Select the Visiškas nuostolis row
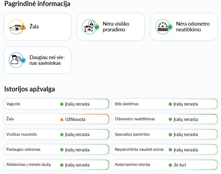The image size is (221, 174). 57,134
